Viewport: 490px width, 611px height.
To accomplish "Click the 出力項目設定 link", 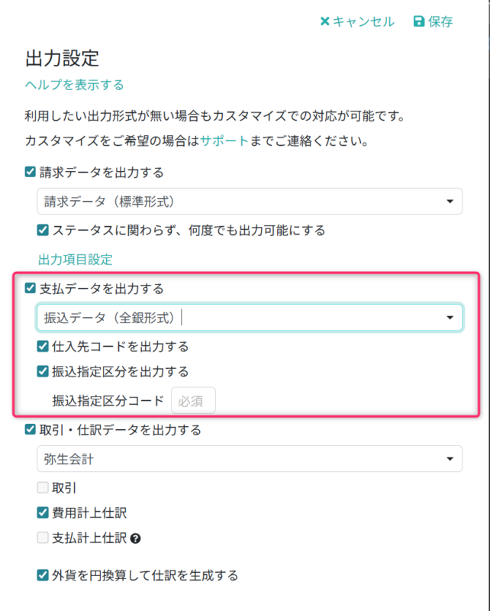I will point(64,259).
